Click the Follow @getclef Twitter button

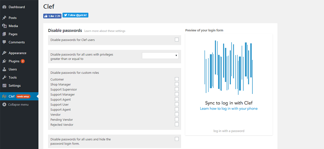pos(75,15)
